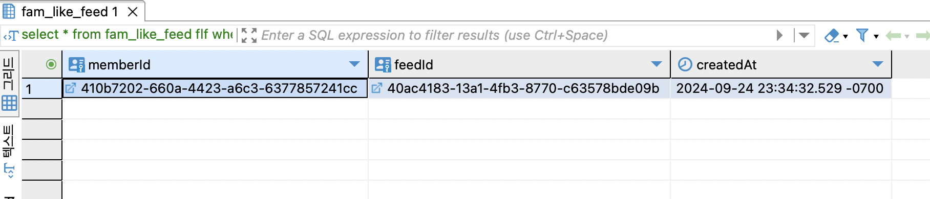Viewport: 930px width, 199px height.
Task: Click the grid view icon in sidebar
Action: point(9,104)
